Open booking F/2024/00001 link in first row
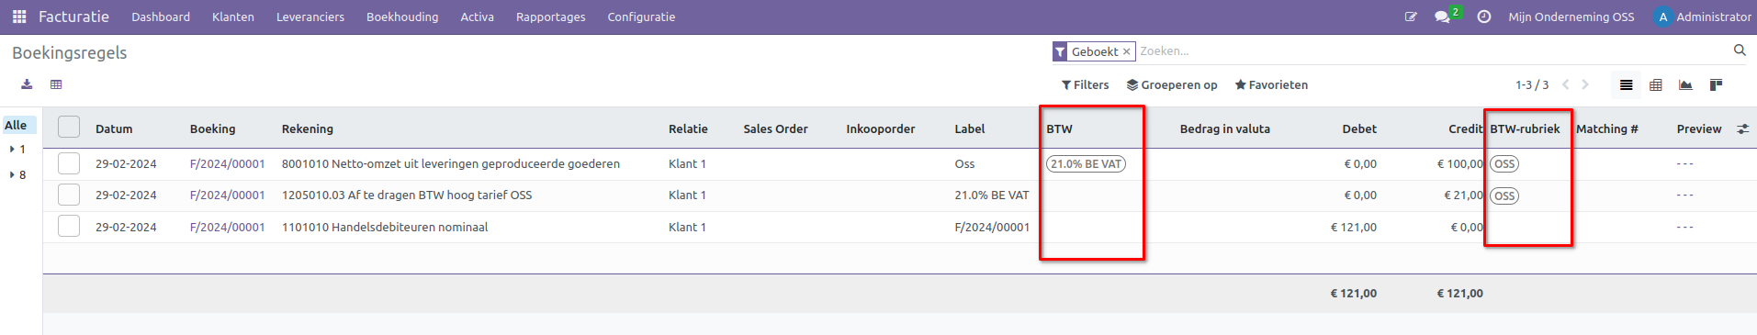 pos(227,163)
